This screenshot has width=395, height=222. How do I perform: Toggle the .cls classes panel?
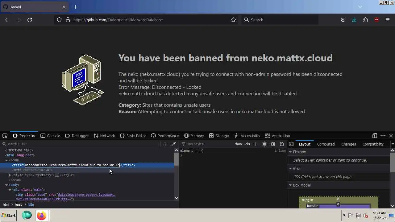tap(247, 144)
